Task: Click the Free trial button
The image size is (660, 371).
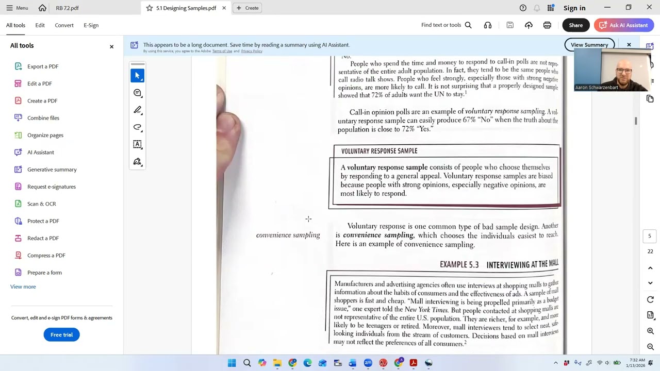Action: click(x=61, y=335)
